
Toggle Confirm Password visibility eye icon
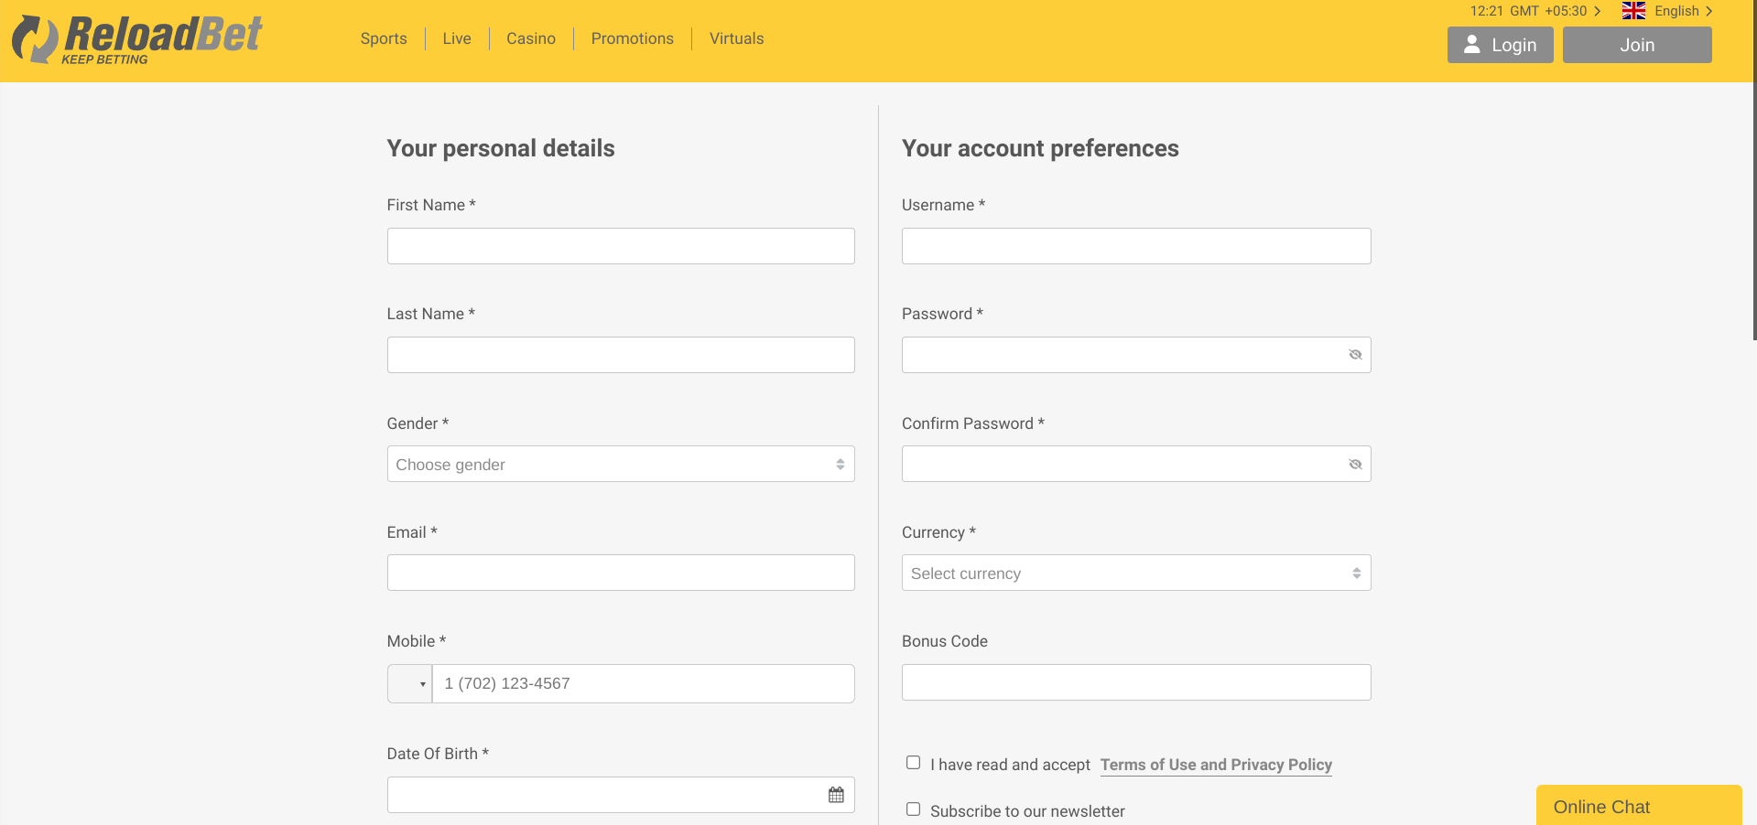click(1355, 465)
